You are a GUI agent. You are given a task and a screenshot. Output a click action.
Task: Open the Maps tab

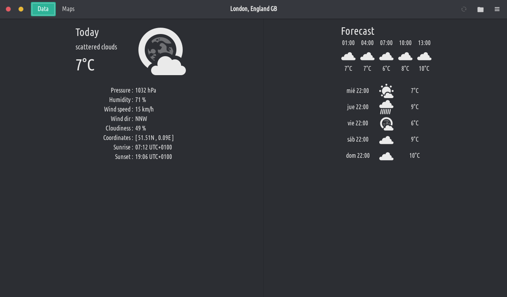pos(68,9)
